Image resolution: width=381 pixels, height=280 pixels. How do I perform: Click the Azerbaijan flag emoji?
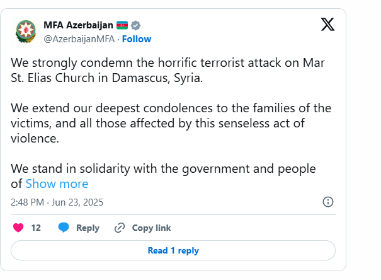click(122, 25)
